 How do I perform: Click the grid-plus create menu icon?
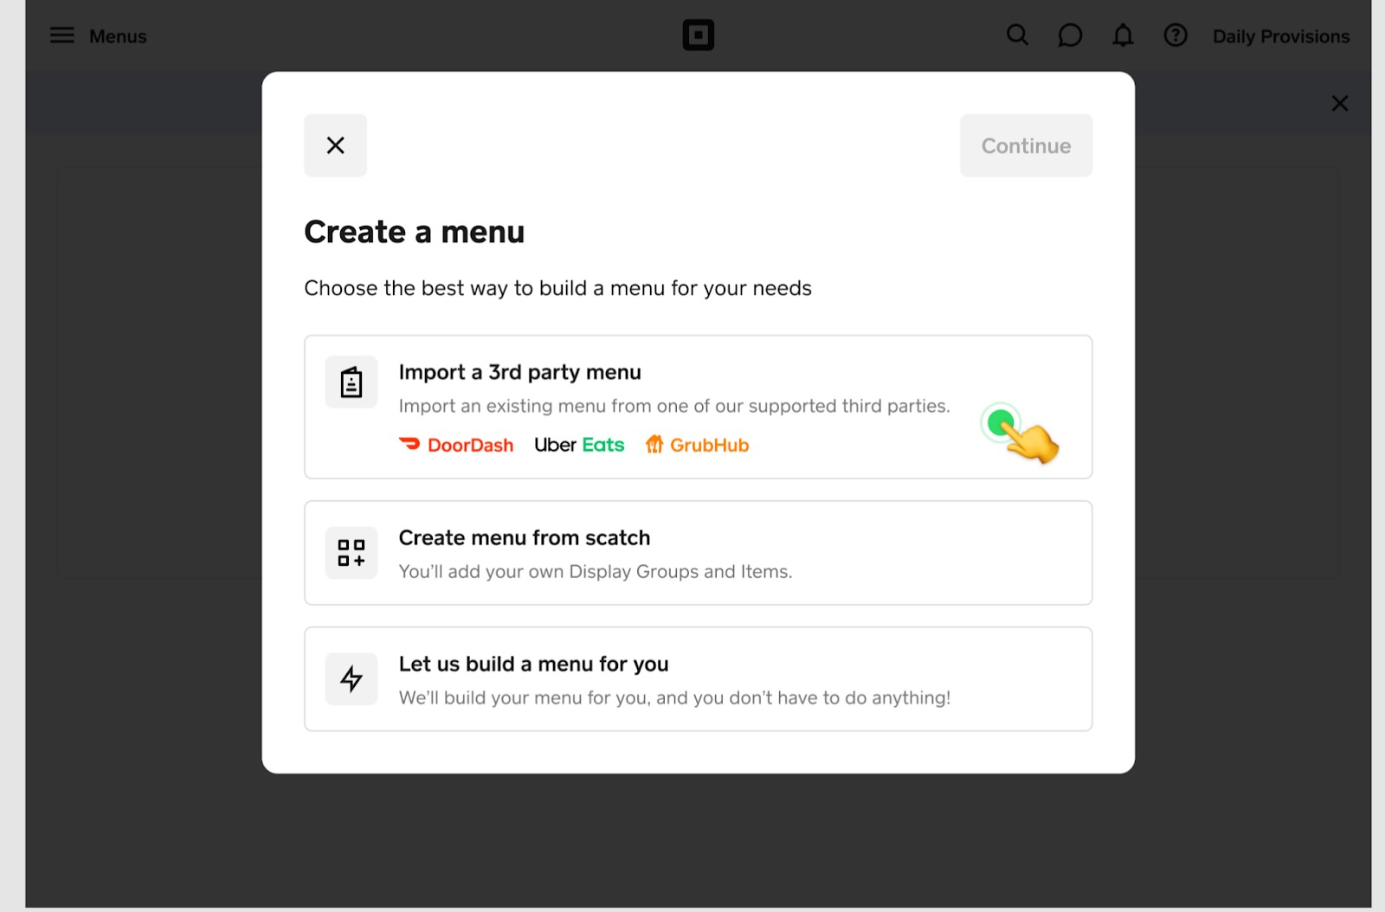(x=351, y=553)
